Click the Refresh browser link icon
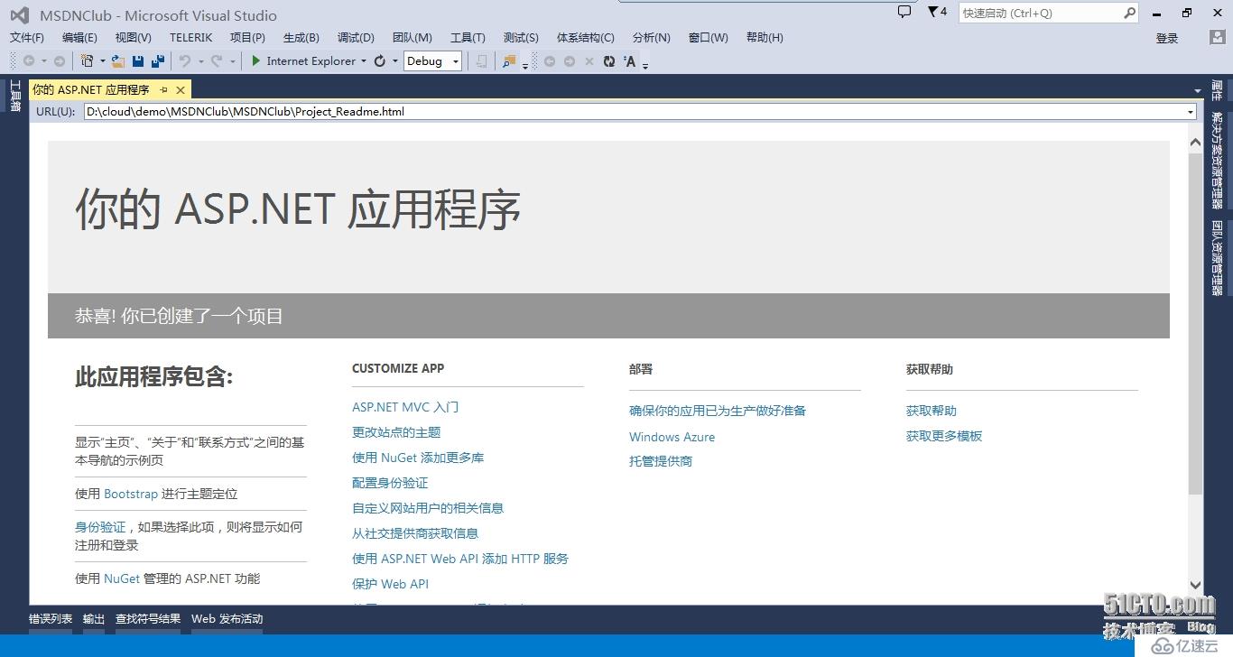Image resolution: width=1233 pixels, height=657 pixels. click(x=380, y=61)
